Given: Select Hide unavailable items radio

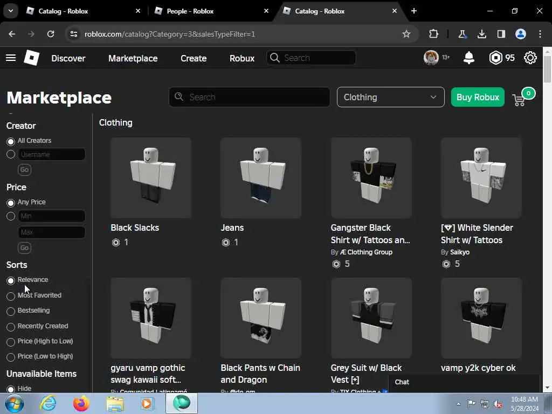Looking at the screenshot, I should click(x=11, y=389).
